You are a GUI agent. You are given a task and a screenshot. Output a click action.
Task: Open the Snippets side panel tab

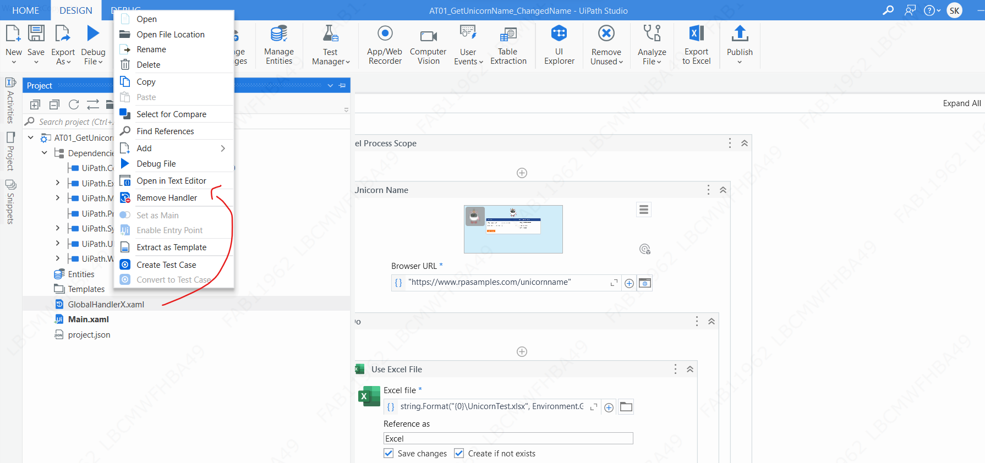point(10,202)
